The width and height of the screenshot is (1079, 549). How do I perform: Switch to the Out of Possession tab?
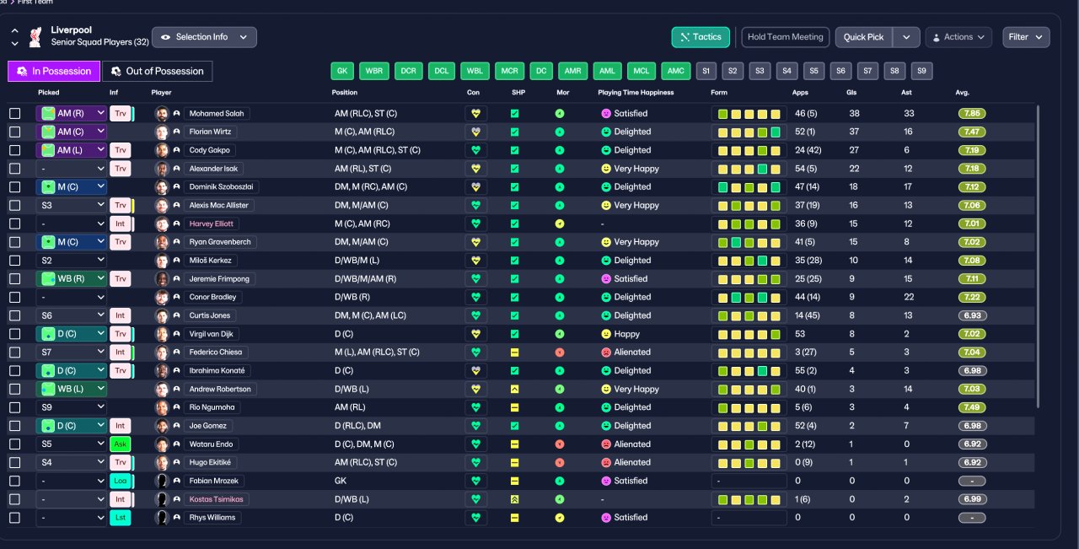pos(158,72)
